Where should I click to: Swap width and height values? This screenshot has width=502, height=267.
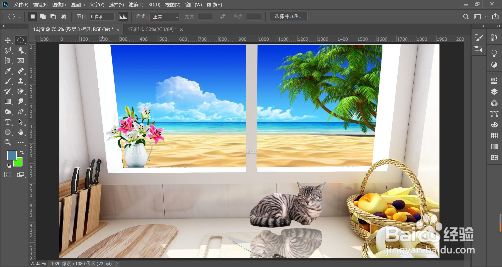(x=223, y=16)
